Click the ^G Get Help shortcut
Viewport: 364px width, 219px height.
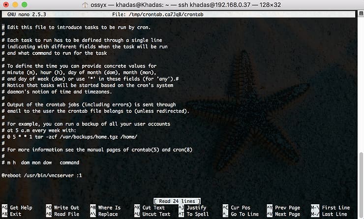point(17,208)
